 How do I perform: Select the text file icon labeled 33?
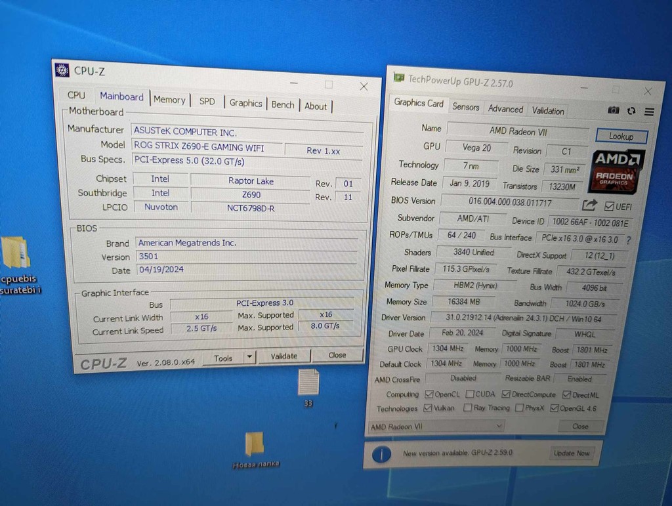click(309, 382)
